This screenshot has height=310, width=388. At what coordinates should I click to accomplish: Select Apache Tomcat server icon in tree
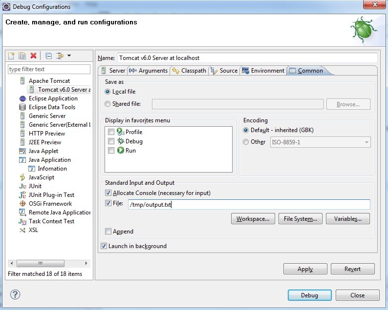point(22,81)
